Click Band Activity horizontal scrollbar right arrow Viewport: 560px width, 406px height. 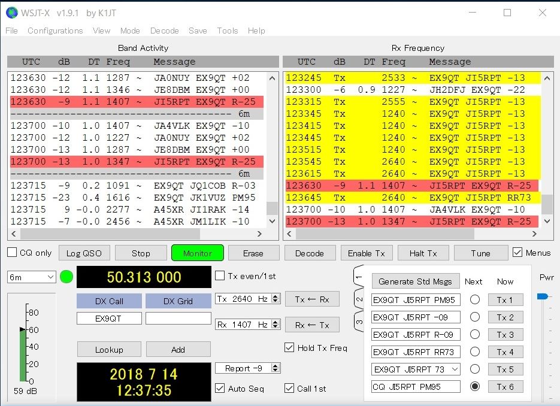click(260, 234)
